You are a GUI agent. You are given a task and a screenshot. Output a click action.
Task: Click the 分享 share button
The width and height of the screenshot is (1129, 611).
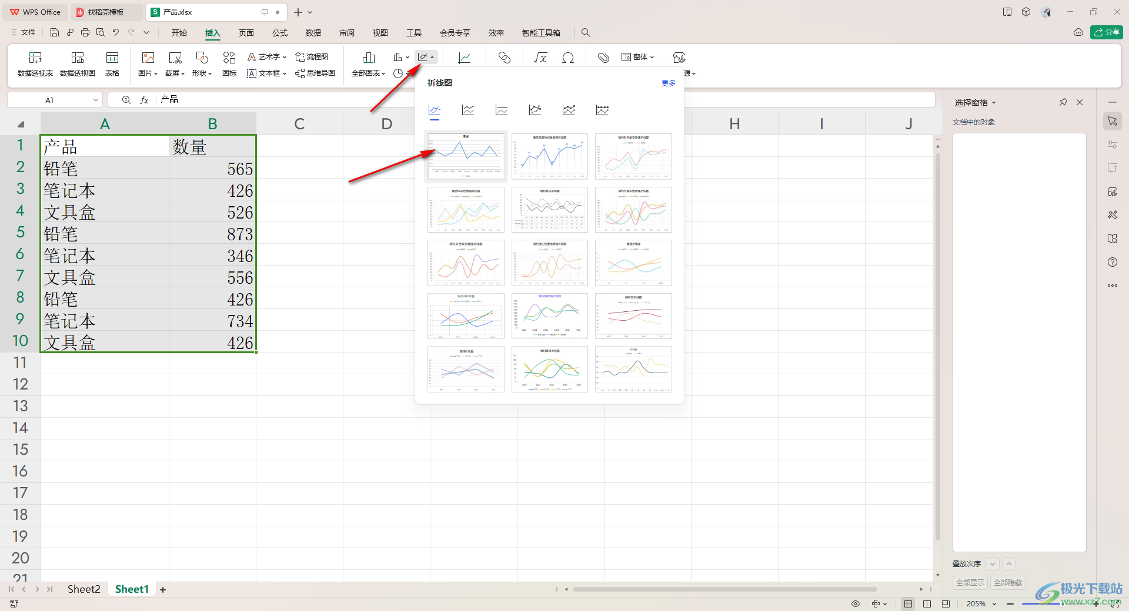coord(1107,32)
